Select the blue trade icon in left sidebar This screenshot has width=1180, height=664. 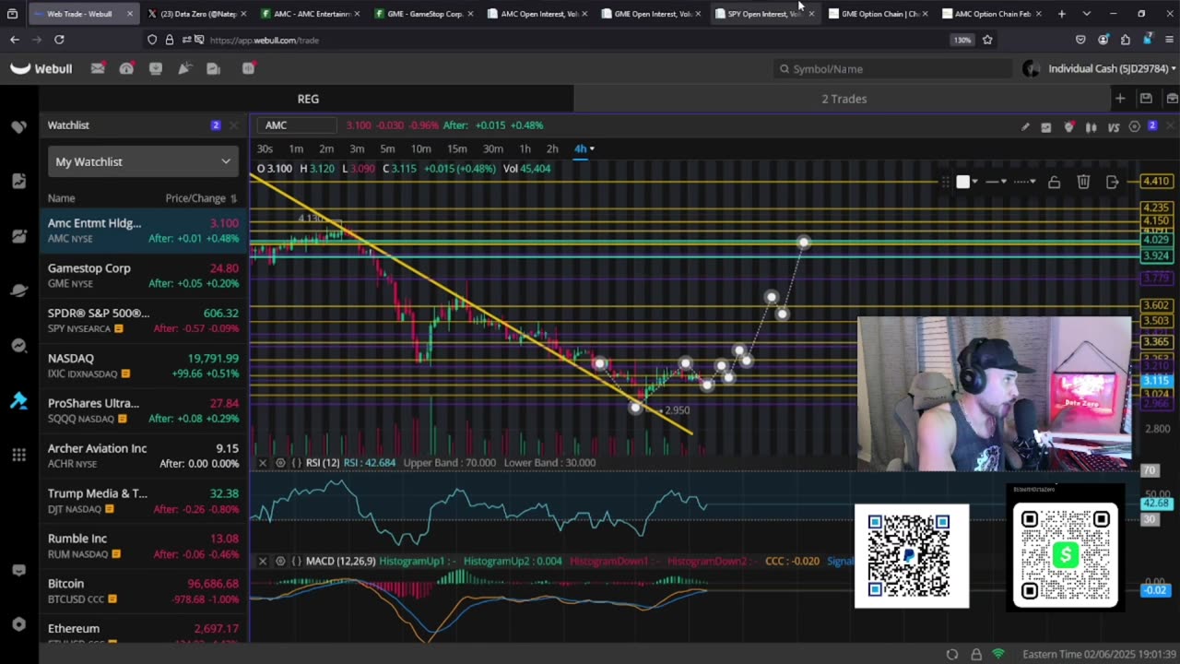click(18, 400)
